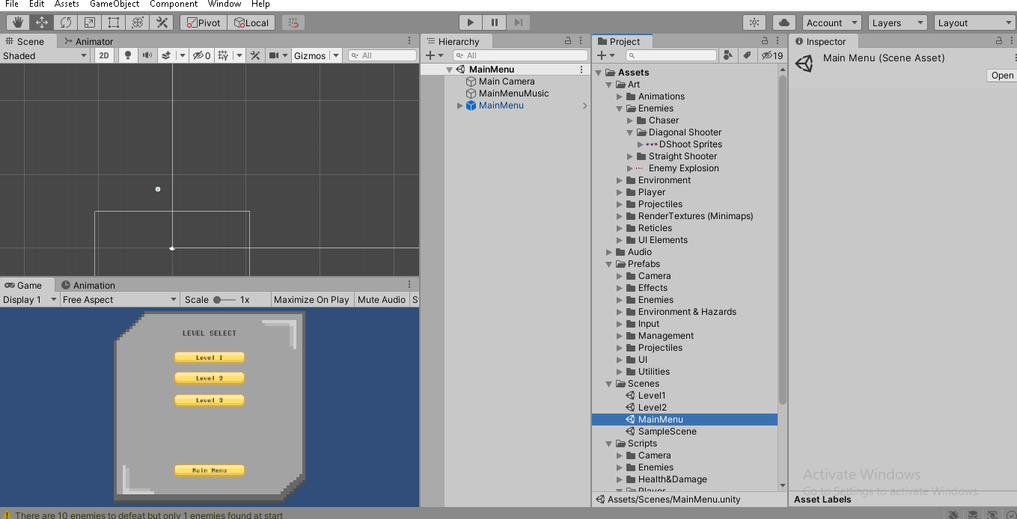Start play mode

pyautogui.click(x=471, y=22)
